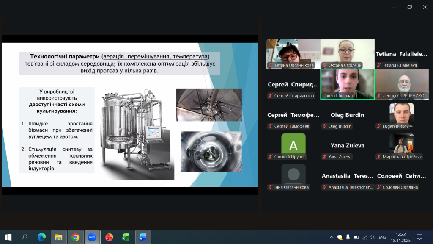Open the Windows notification center

(x=419, y=237)
